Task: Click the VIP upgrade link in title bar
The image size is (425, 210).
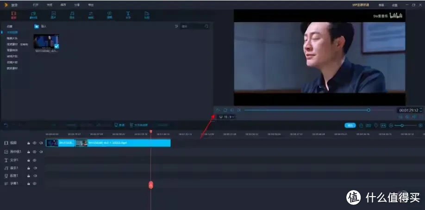Action: click(x=362, y=5)
